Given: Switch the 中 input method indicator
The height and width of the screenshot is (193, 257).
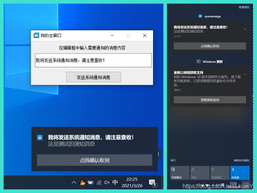Looking at the screenshot, I should (x=115, y=182).
